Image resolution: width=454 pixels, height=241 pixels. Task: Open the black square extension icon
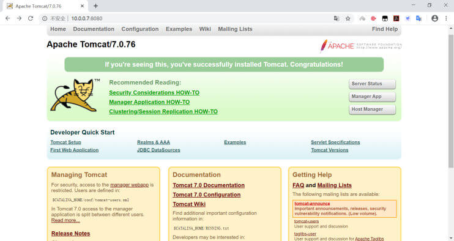385,18
